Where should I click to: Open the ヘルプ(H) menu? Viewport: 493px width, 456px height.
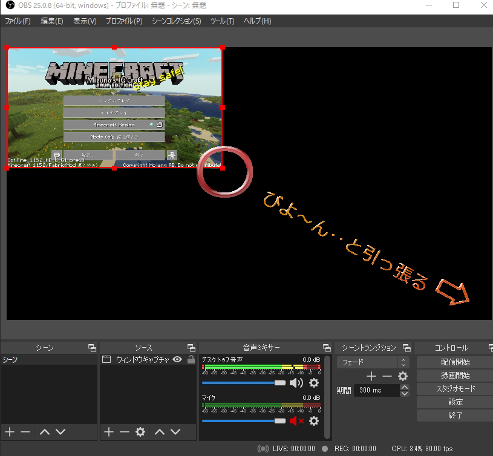tap(258, 21)
